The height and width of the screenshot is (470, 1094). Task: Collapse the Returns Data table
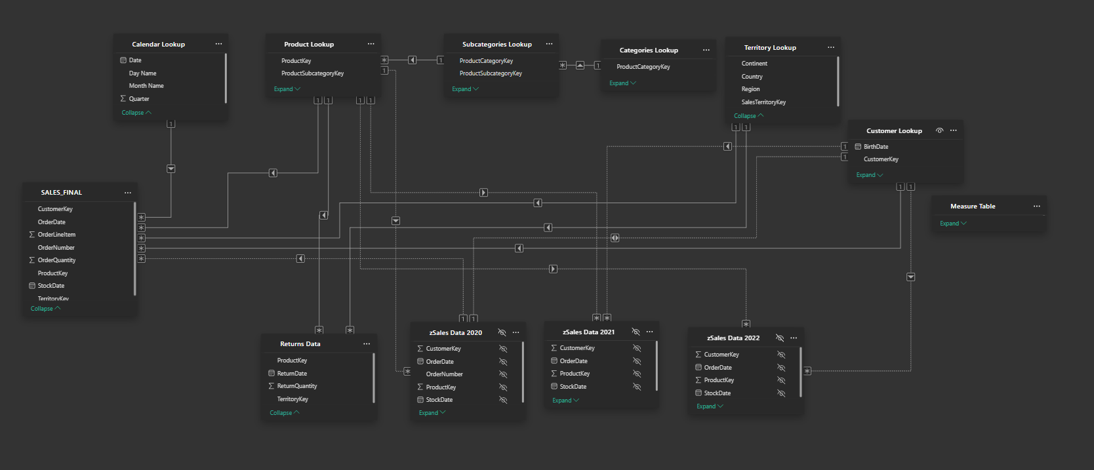click(x=285, y=413)
